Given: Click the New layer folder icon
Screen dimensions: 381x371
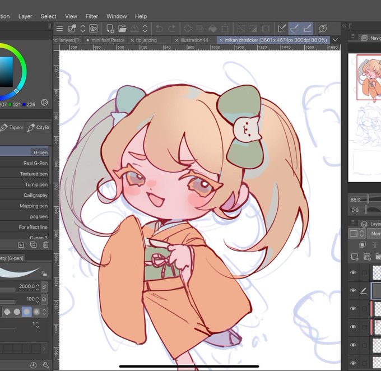Looking at the screenshot, I should (378, 257).
